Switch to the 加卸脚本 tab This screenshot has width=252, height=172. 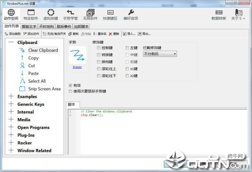[x=81, y=26]
